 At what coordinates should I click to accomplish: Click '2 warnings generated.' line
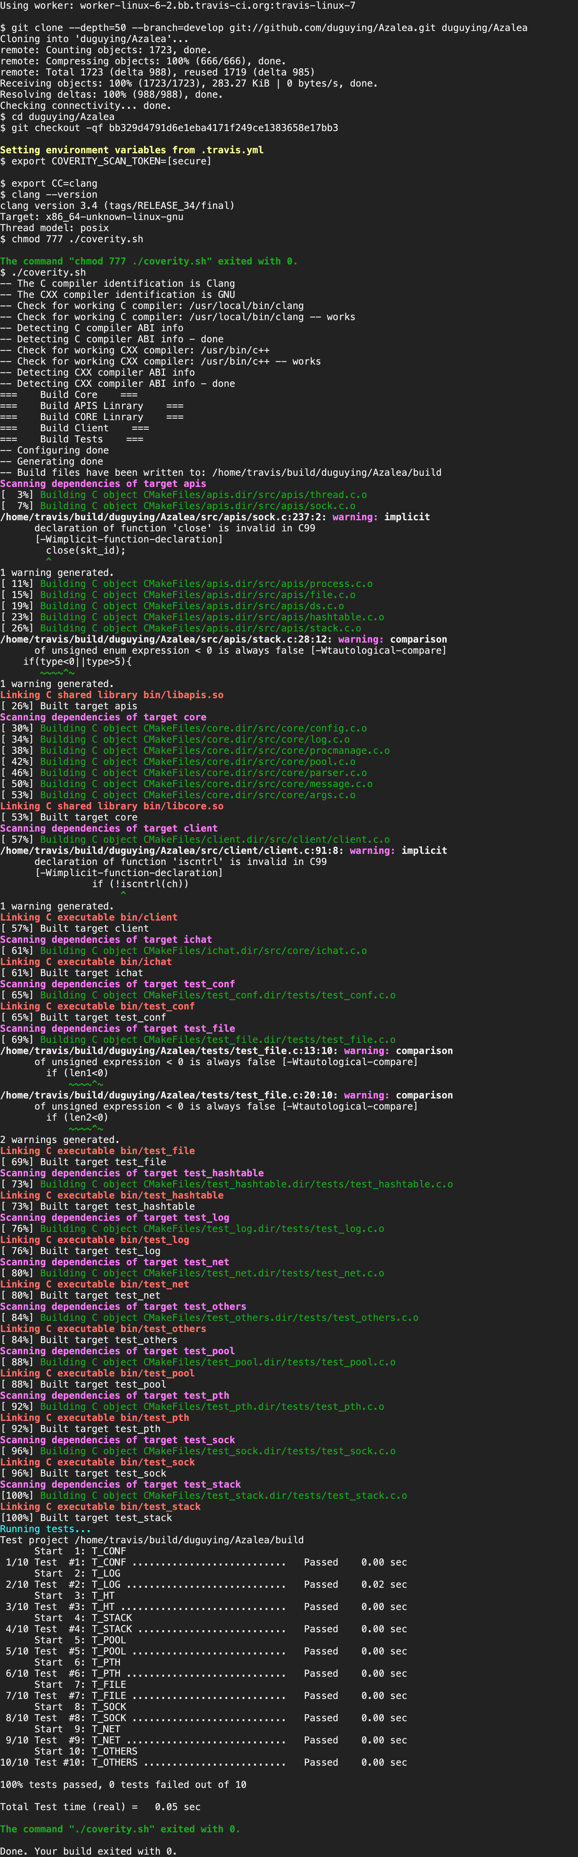click(60, 1141)
